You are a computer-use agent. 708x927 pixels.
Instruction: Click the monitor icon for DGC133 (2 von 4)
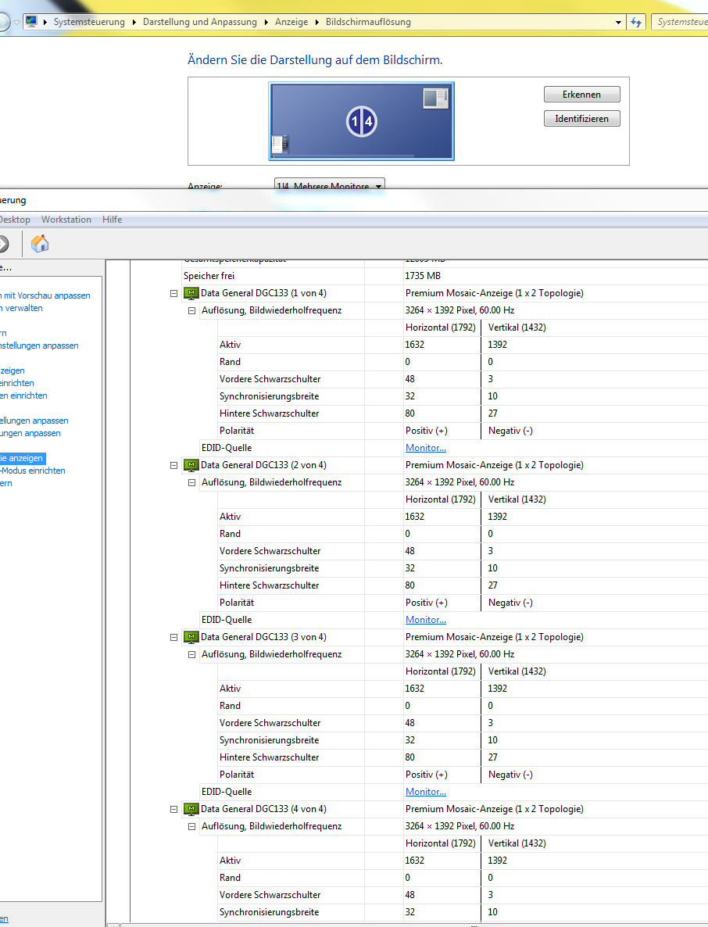tap(191, 465)
